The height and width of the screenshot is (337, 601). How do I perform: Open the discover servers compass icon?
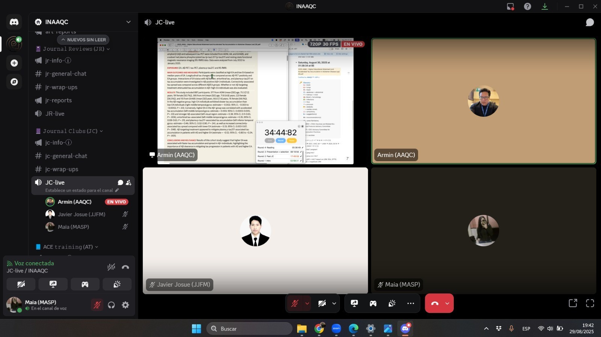14,82
